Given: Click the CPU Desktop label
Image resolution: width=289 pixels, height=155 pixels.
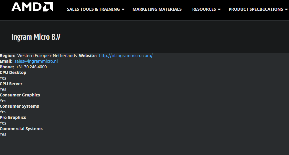Looking at the screenshot, I should [x=13, y=72].
